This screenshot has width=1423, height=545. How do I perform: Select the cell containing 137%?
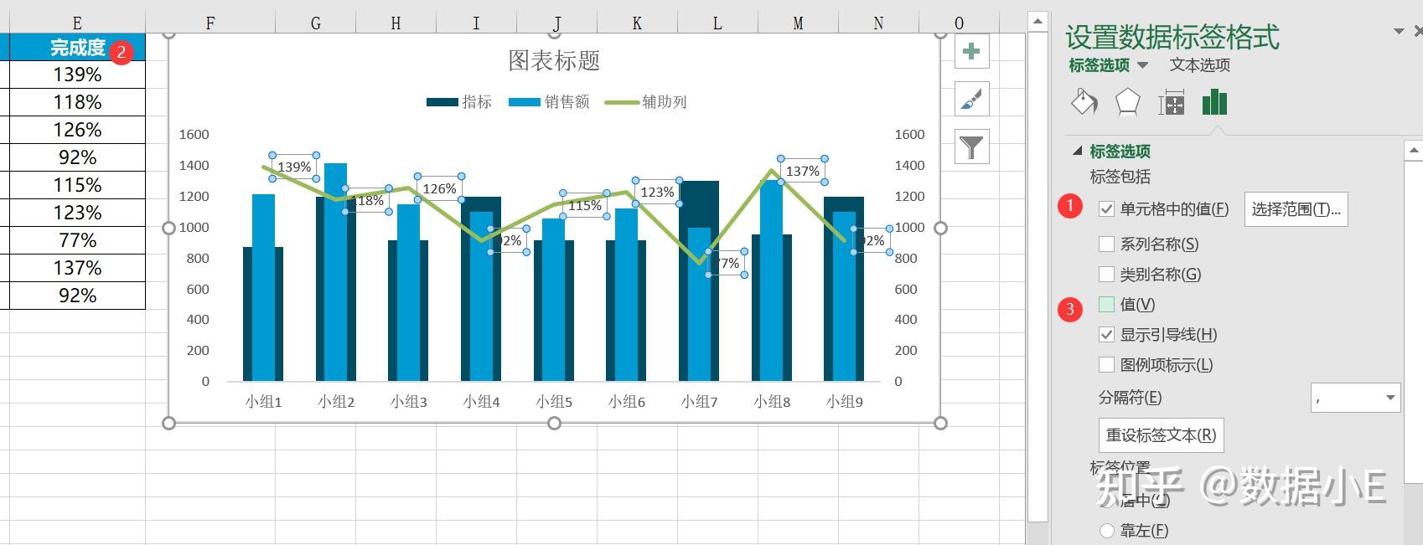tap(77, 268)
